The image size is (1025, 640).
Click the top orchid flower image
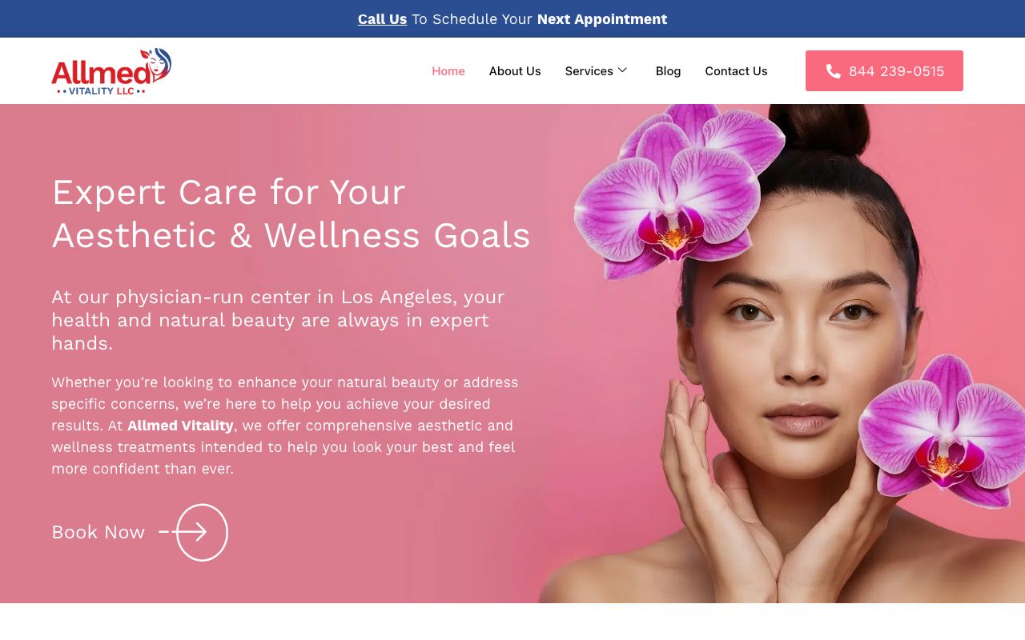click(679, 192)
